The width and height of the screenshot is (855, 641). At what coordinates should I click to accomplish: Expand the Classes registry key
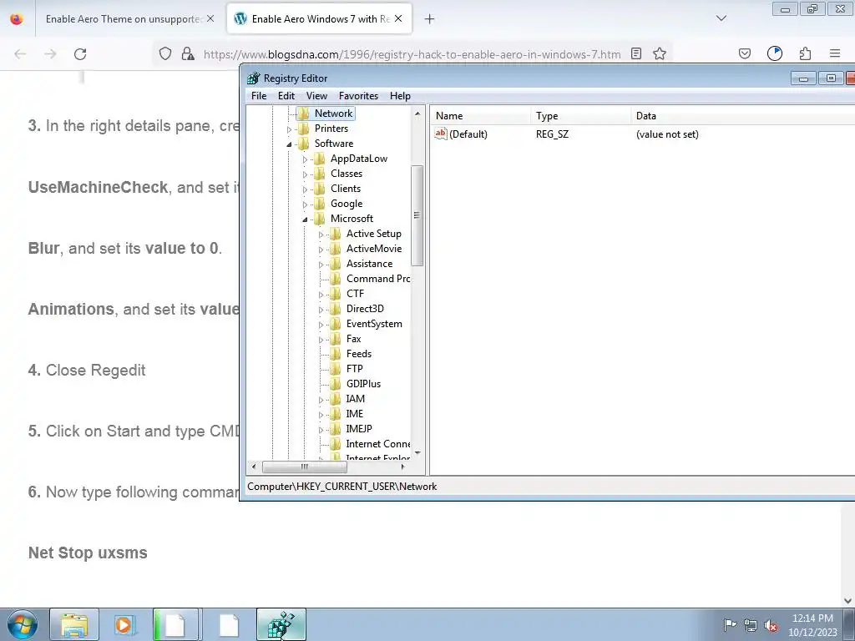pos(306,174)
